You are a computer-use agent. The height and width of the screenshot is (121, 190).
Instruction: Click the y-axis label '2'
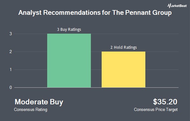point(11,52)
